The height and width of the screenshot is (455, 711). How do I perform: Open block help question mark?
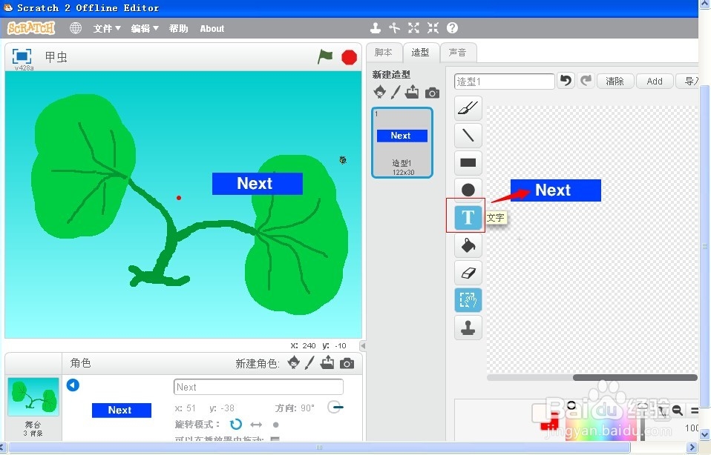tap(452, 28)
